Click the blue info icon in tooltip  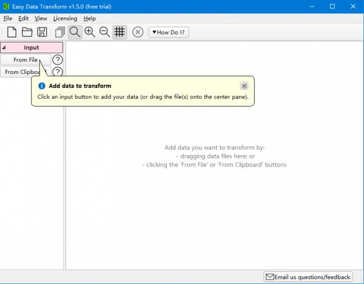[41, 86]
